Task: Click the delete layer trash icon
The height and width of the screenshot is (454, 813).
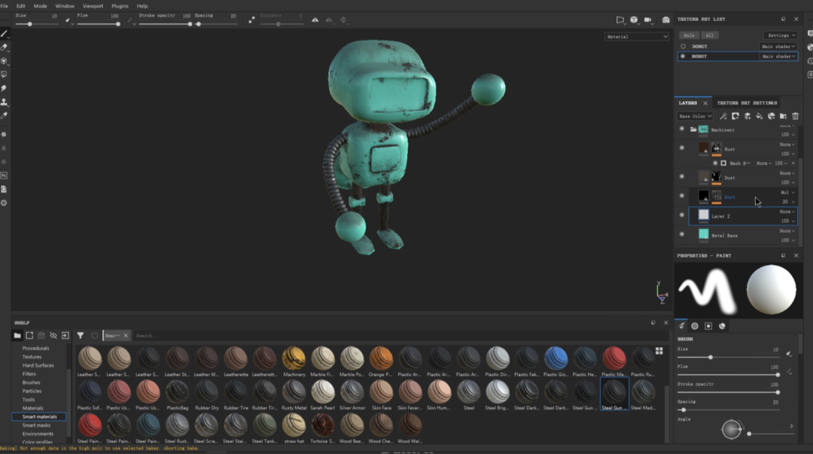Action: click(795, 116)
